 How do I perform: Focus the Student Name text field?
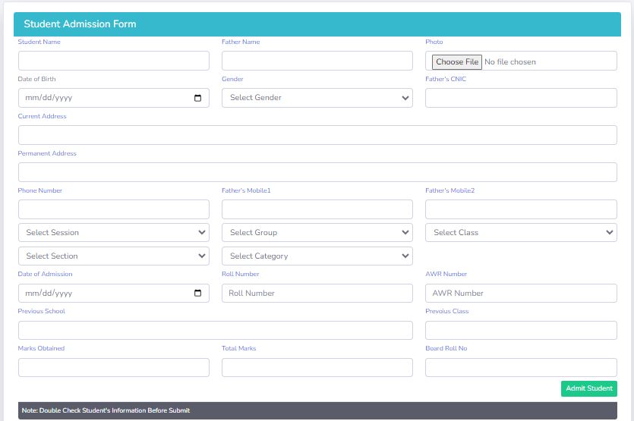(x=113, y=61)
